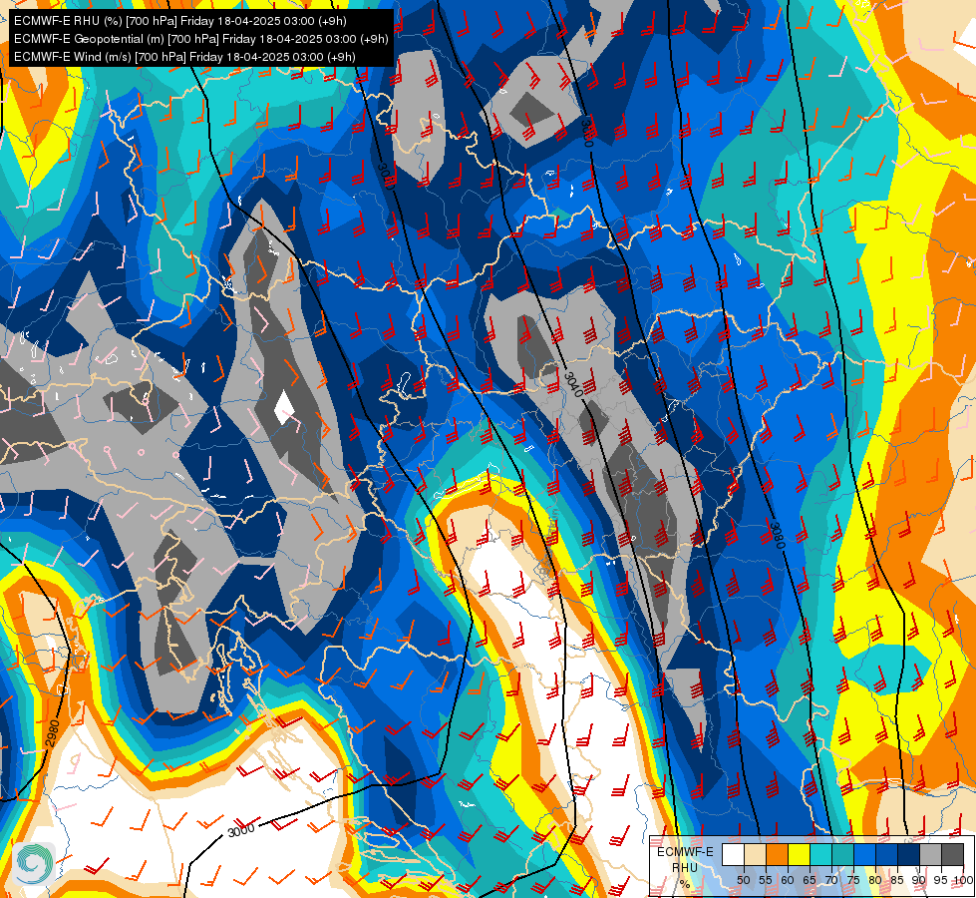This screenshot has height=898, width=976.
Task: Click the legend tick label '65'
Action: [810, 880]
